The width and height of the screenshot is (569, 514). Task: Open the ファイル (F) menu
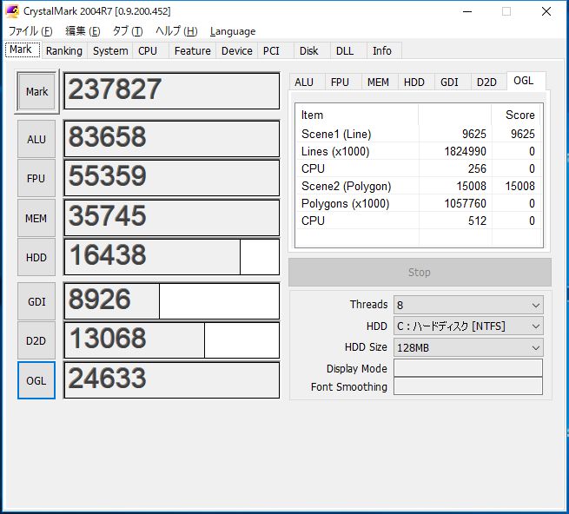point(30,31)
